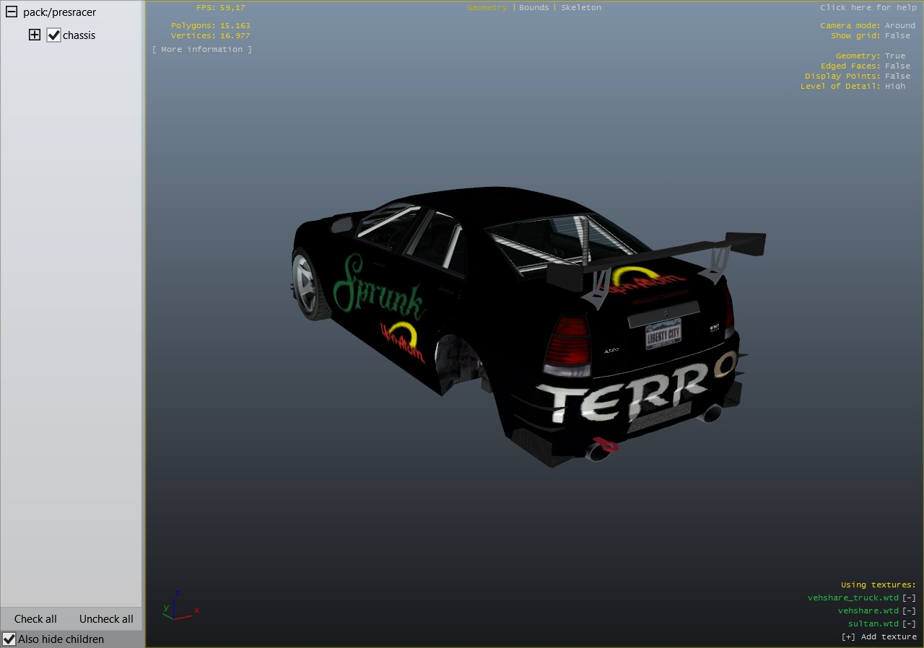The image size is (924, 648).
Task: Select the chassis tree item label
Action: click(x=79, y=35)
